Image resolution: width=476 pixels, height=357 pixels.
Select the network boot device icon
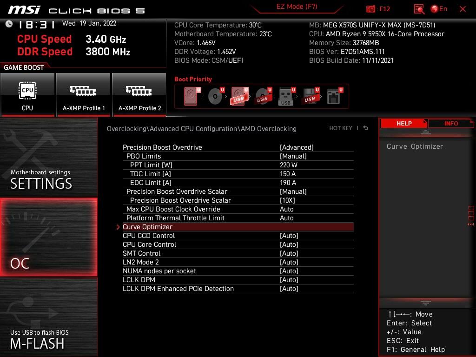point(335,96)
